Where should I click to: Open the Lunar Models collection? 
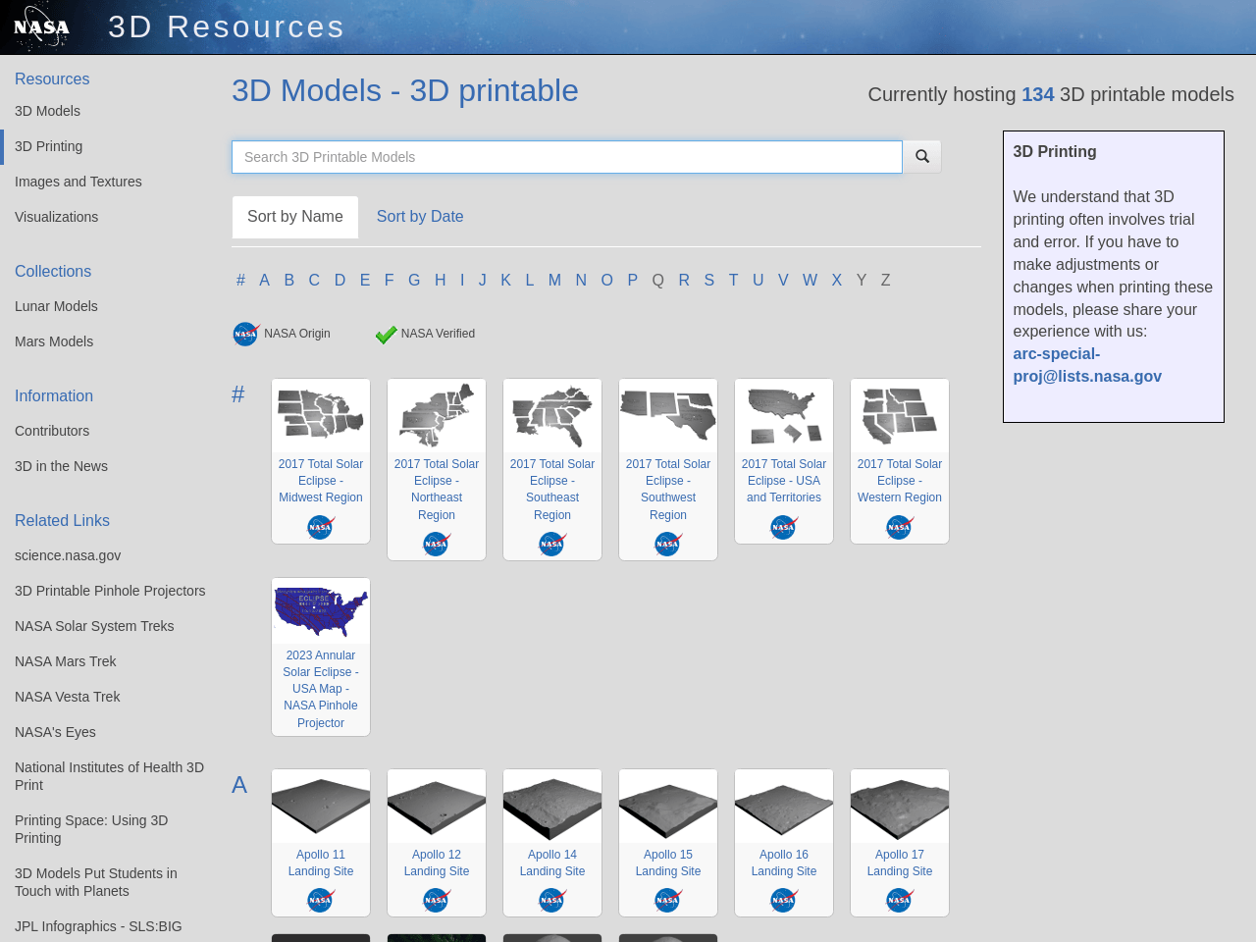56,304
